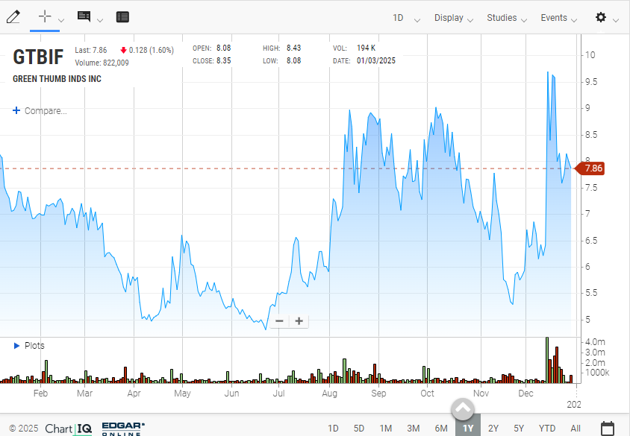The image size is (630, 436).
Task: Click the round chevron-up collapse button
Action: point(463,409)
